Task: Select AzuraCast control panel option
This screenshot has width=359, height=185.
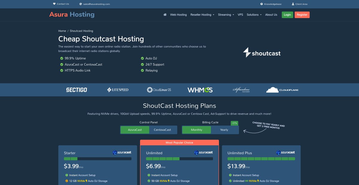Action: 135,130
